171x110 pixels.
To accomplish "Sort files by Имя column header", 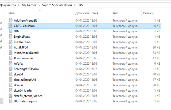I will 11,13.
